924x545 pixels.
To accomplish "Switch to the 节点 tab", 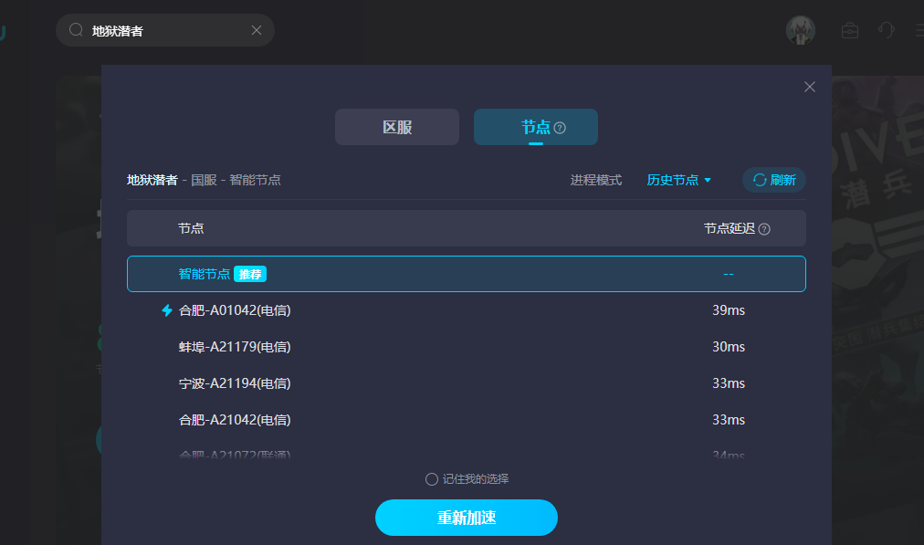I will point(536,127).
